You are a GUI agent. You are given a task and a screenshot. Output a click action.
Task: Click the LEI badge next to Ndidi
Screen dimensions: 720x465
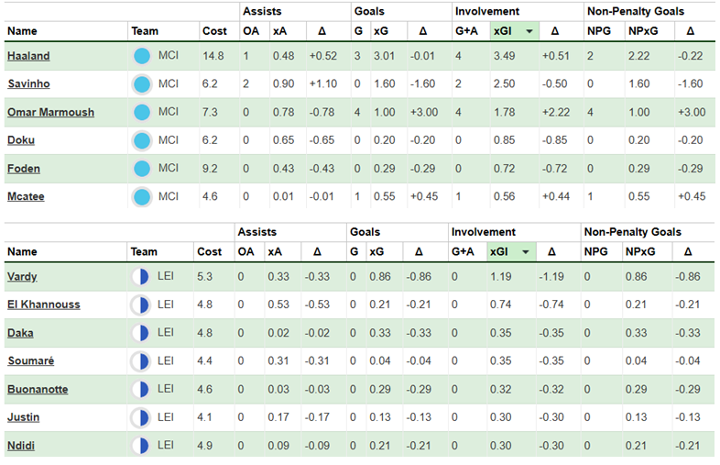[x=141, y=447]
